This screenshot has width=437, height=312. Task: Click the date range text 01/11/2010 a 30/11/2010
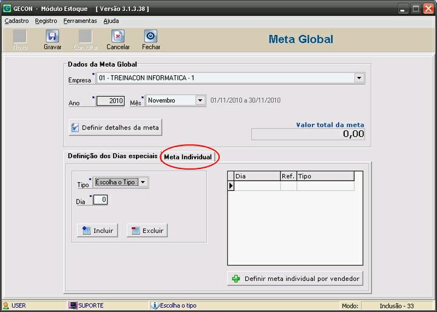click(246, 100)
